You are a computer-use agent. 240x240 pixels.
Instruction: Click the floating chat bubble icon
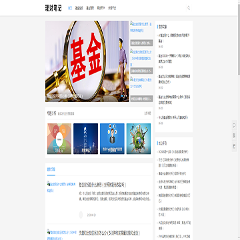pyautogui.click(x=234, y=125)
